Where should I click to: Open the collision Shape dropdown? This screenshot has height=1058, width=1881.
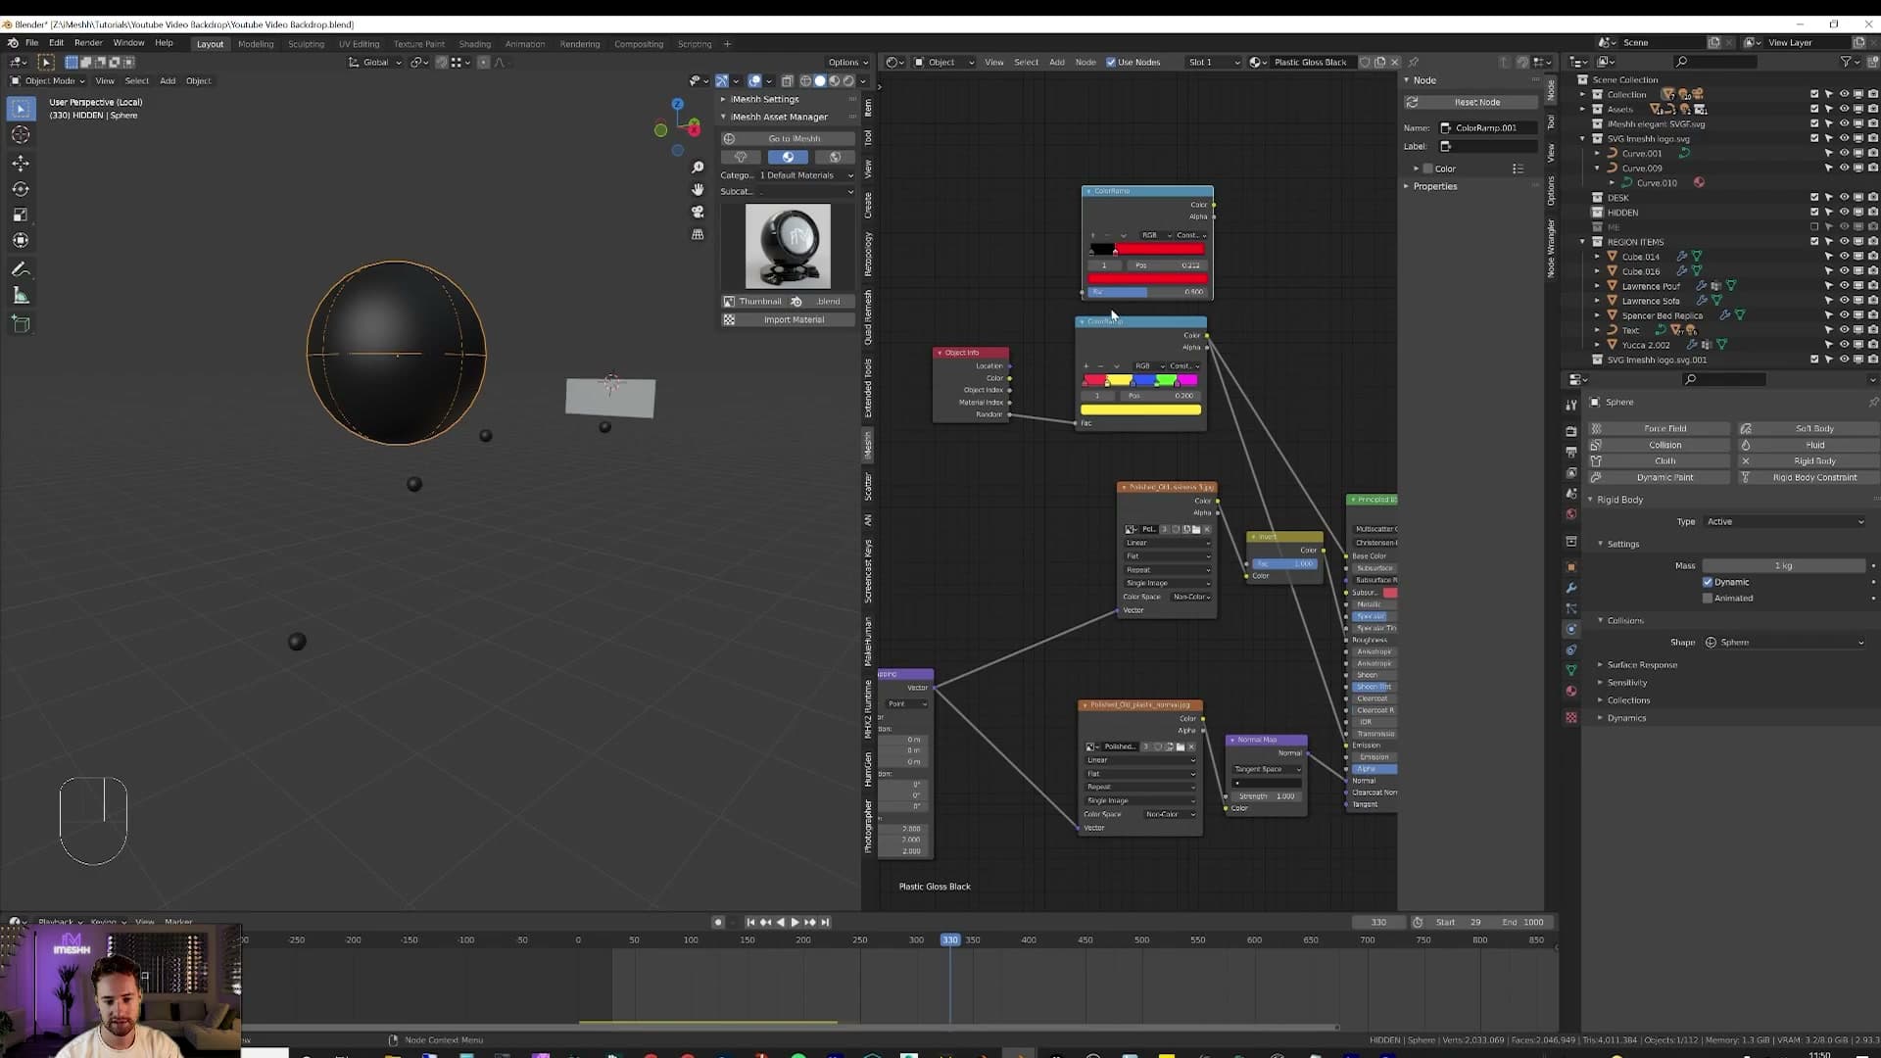tap(1785, 643)
